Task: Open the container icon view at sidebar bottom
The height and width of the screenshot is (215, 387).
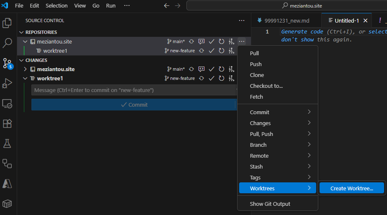Action: click(7, 204)
